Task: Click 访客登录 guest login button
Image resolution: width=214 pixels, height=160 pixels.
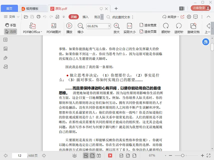Action: coord(201,8)
